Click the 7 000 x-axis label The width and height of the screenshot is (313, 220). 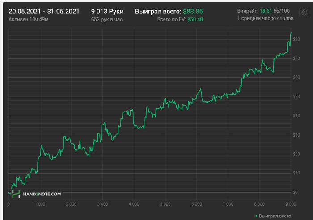tap(228, 204)
